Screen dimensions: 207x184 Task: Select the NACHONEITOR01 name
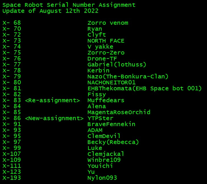(111, 83)
